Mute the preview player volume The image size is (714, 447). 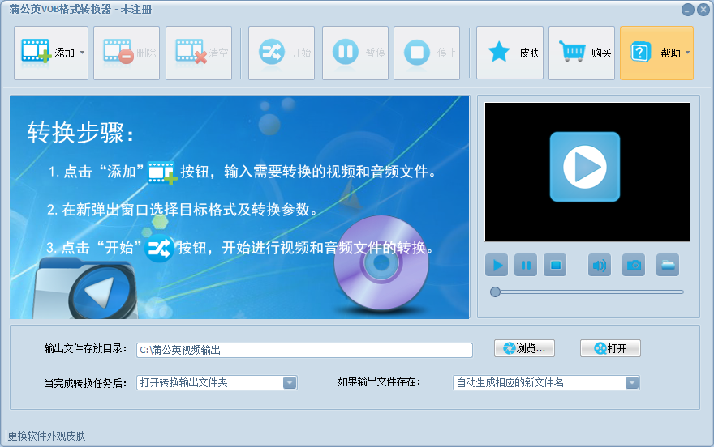(600, 265)
